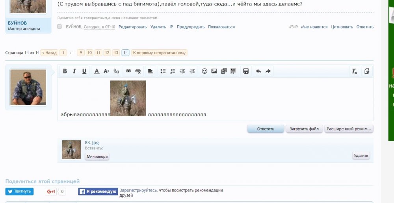394x203 pixels.
Task: Click the save draft floppy icon
Action: [246, 71]
